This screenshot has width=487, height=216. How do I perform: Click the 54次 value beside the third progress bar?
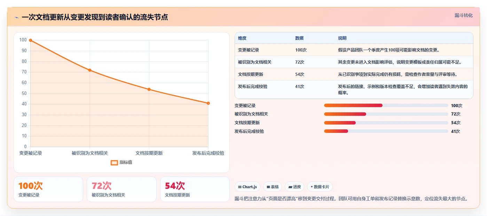click(456, 123)
